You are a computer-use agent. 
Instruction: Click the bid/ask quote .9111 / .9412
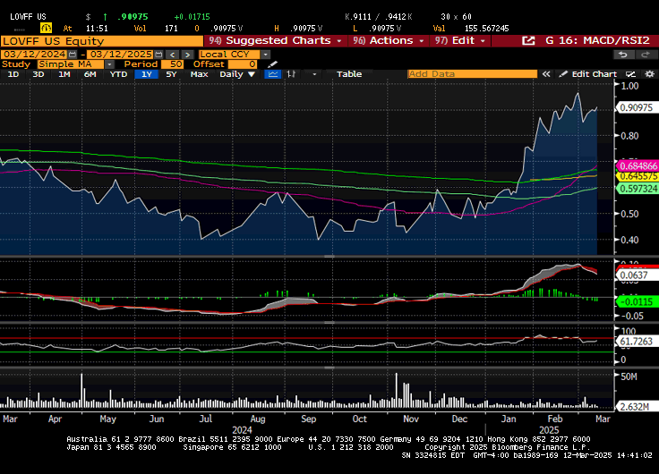[x=378, y=17]
